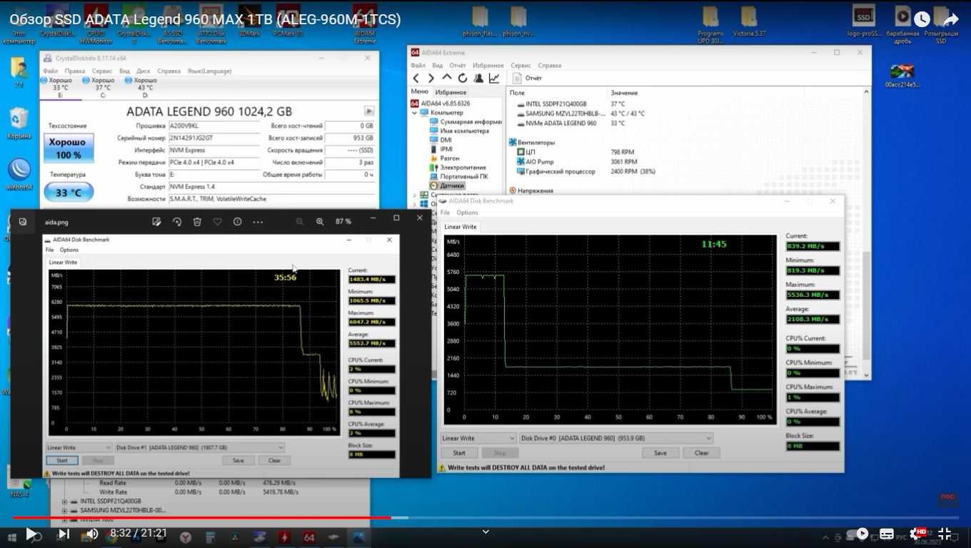Mute the video volume
The width and height of the screenshot is (971, 548).
pos(92,533)
